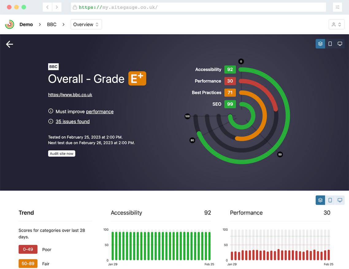Click the 100 marker on radial chart
This screenshot has height=269, width=349.
pyautogui.click(x=187, y=116)
